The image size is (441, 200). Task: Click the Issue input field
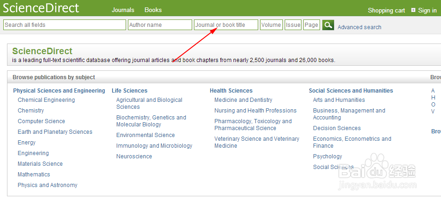click(293, 25)
